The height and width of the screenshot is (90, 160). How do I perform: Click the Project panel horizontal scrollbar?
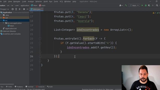[7, 84]
